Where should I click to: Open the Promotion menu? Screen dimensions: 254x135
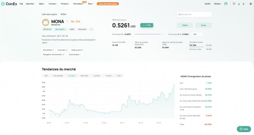click(78, 4)
